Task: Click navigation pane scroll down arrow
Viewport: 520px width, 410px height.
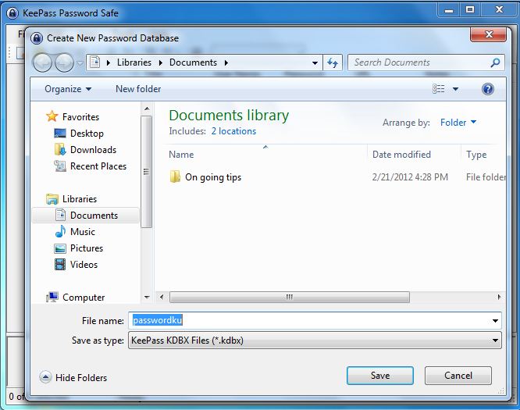Action: (147, 298)
